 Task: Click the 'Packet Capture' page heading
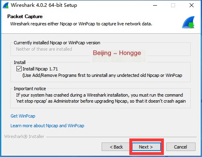(x=25, y=17)
